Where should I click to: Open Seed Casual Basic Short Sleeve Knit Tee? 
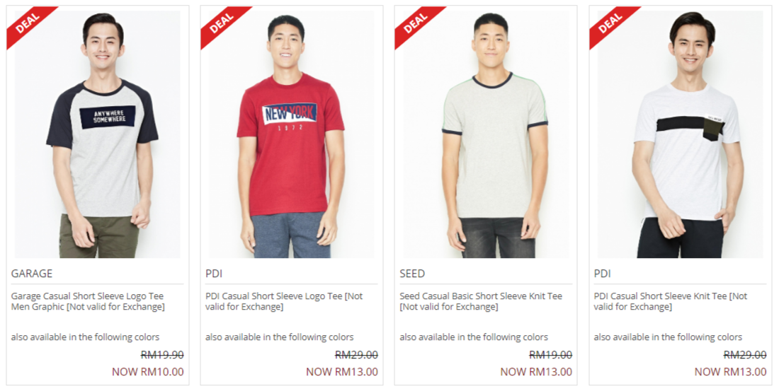tap(481, 301)
